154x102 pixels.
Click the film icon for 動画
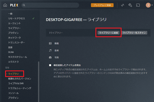[x=50, y=43]
